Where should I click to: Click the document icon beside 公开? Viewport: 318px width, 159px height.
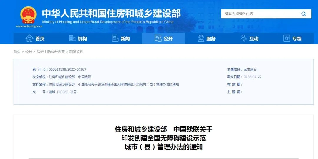[158, 38]
